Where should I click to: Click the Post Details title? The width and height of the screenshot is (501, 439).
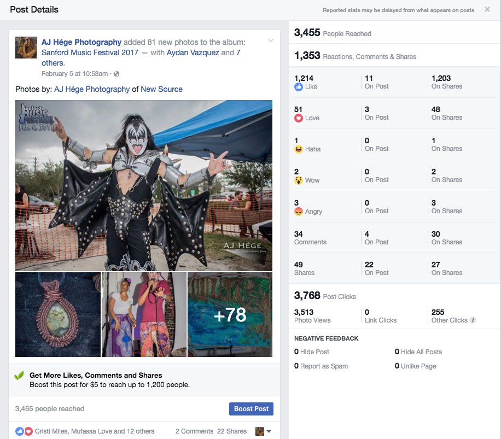(x=34, y=10)
